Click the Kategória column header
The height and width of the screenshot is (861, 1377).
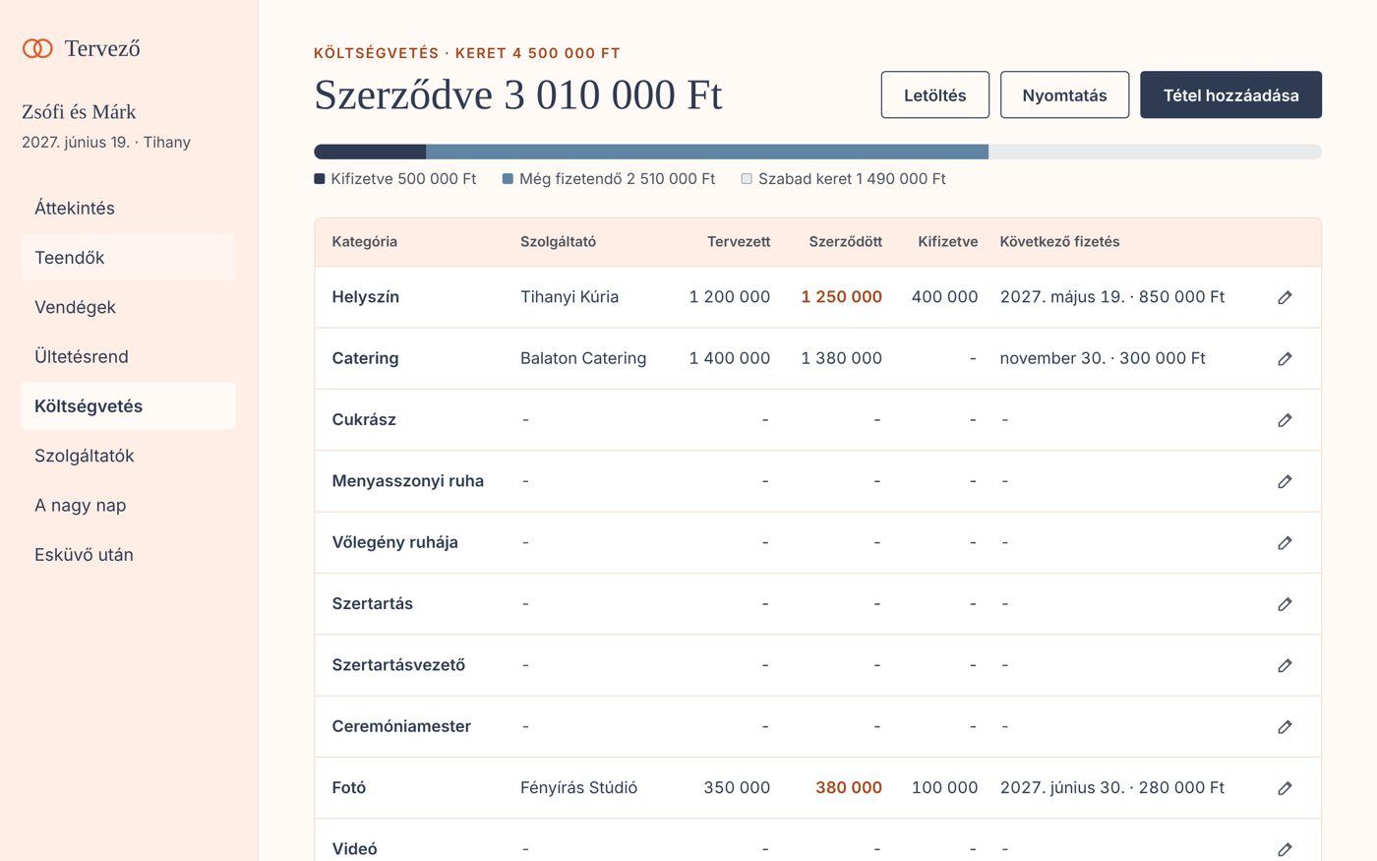click(365, 242)
